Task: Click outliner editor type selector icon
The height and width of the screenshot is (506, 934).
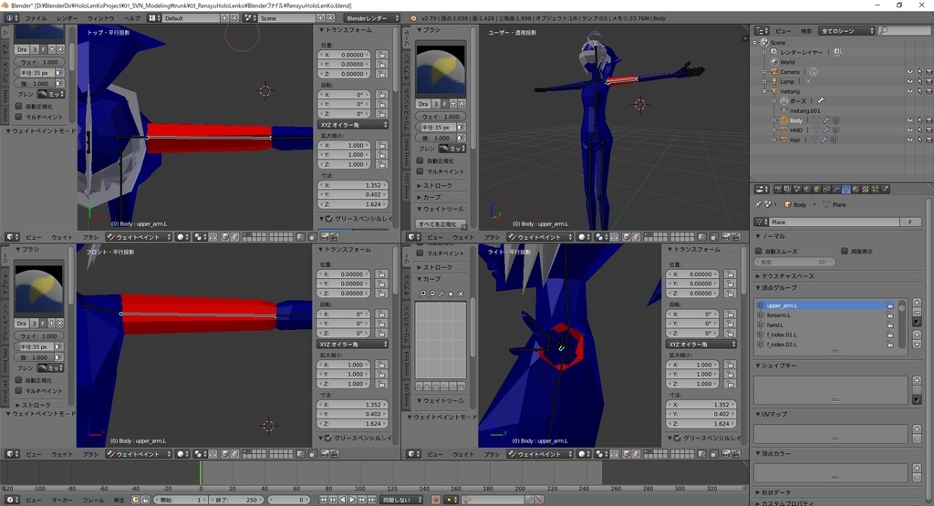Action: [762, 30]
